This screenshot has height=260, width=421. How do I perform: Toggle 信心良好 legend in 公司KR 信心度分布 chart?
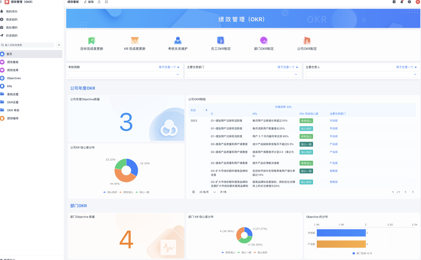coord(110,192)
